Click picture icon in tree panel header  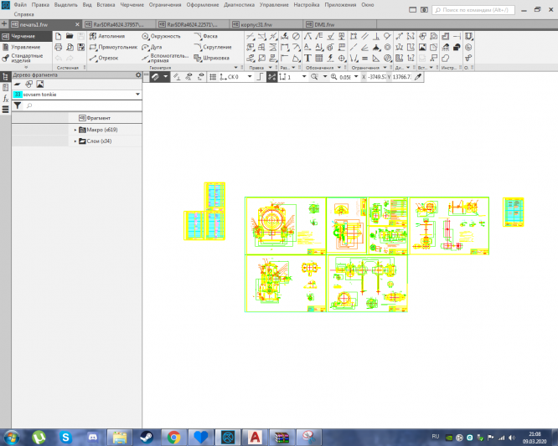click(40, 85)
